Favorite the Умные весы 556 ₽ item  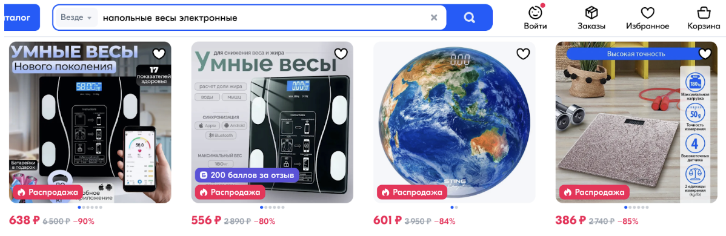coord(341,54)
